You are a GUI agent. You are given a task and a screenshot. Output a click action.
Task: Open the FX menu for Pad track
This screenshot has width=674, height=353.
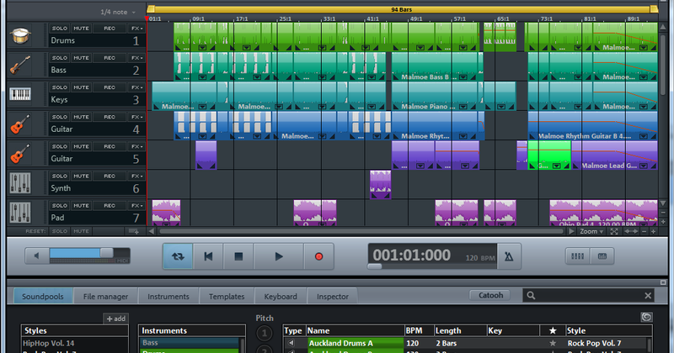pyautogui.click(x=137, y=205)
